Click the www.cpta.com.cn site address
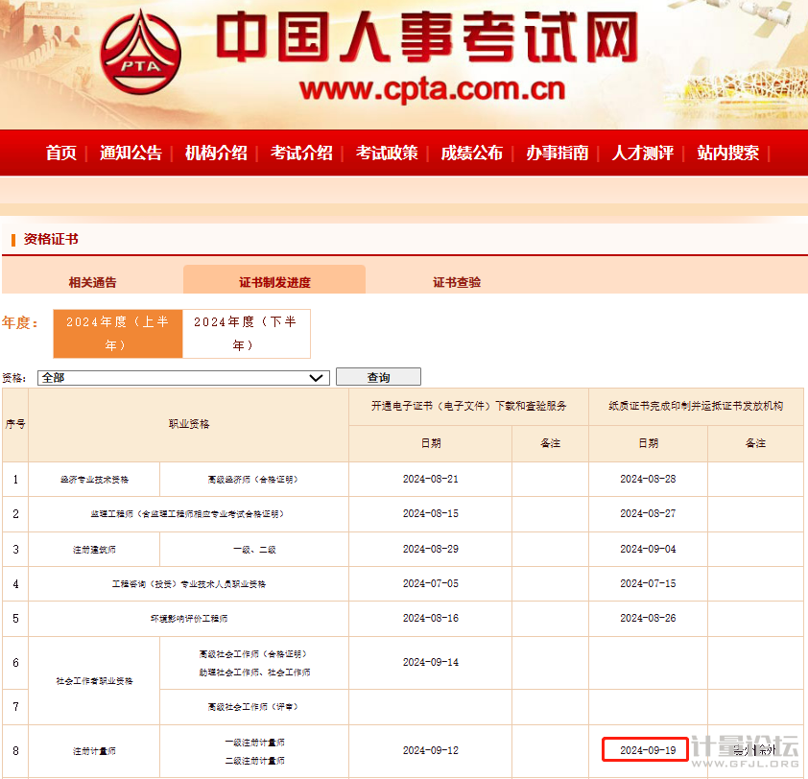The width and height of the screenshot is (808, 779). click(x=432, y=88)
